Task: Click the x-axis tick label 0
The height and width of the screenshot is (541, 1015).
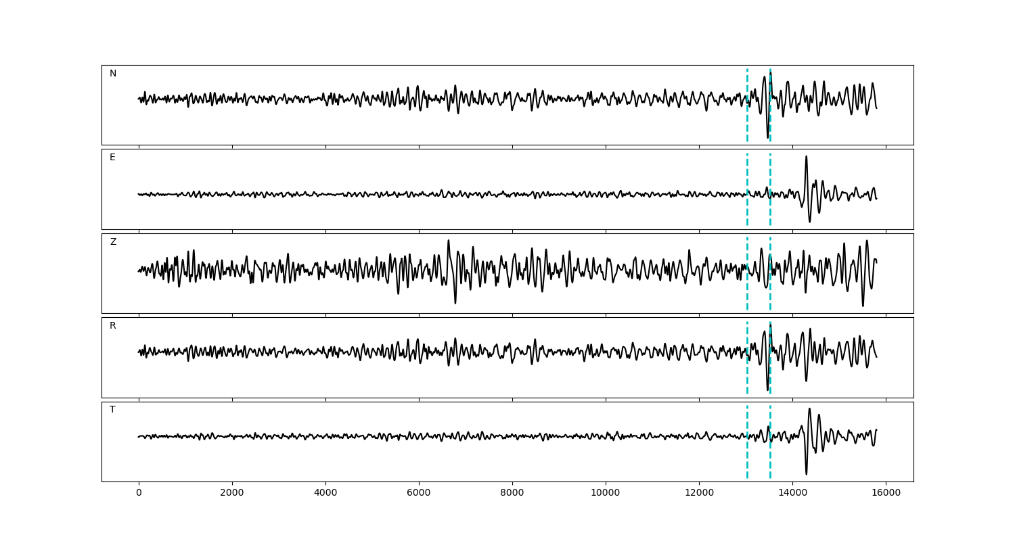Action: [x=139, y=494]
